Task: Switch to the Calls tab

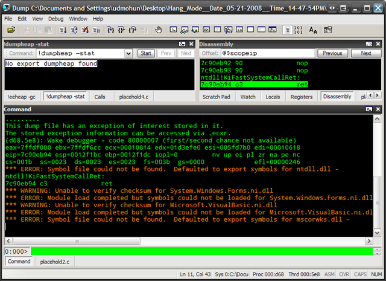Action: click(x=100, y=97)
